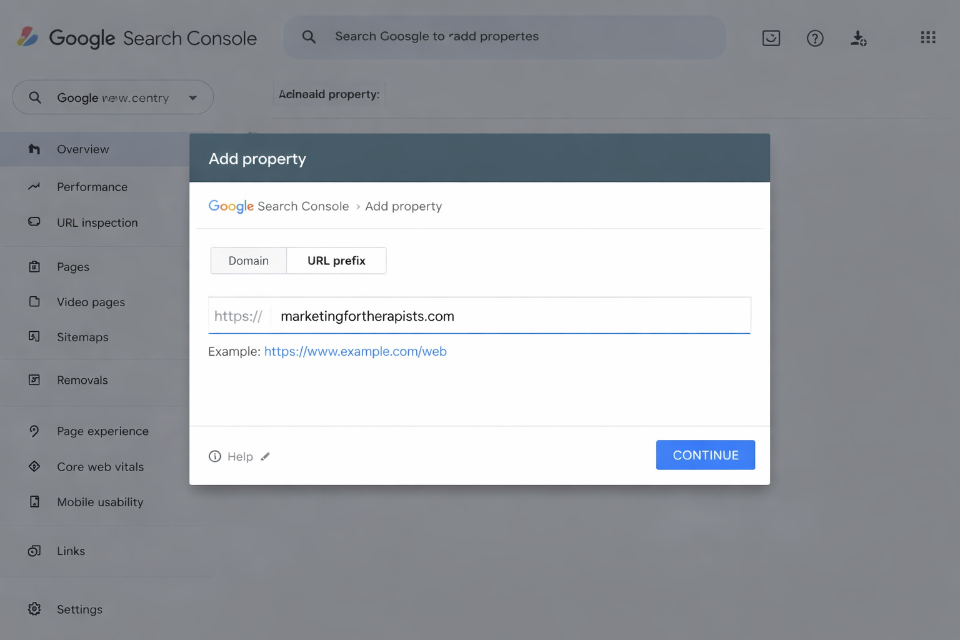
Task: Open the Performance report icon
Action: pyautogui.click(x=34, y=186)
